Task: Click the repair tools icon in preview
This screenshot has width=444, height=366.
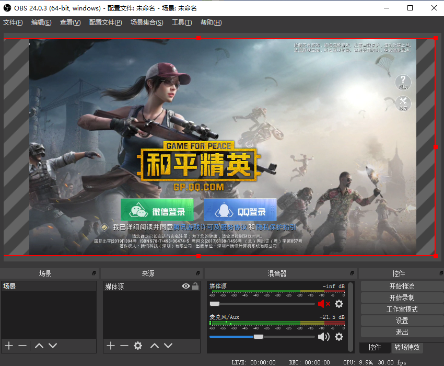Action: coord(403,104)
